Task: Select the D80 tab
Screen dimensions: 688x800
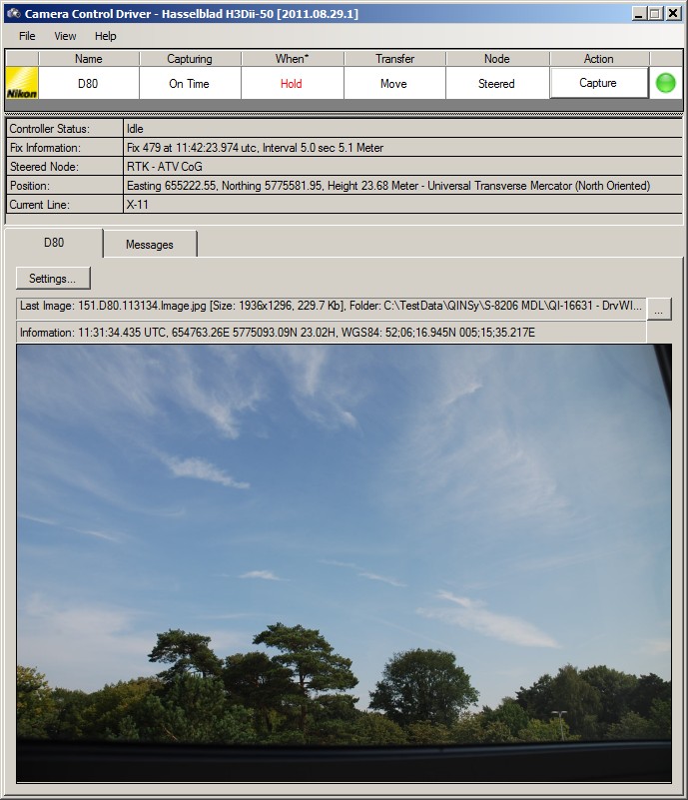Action: coord(54,243)
